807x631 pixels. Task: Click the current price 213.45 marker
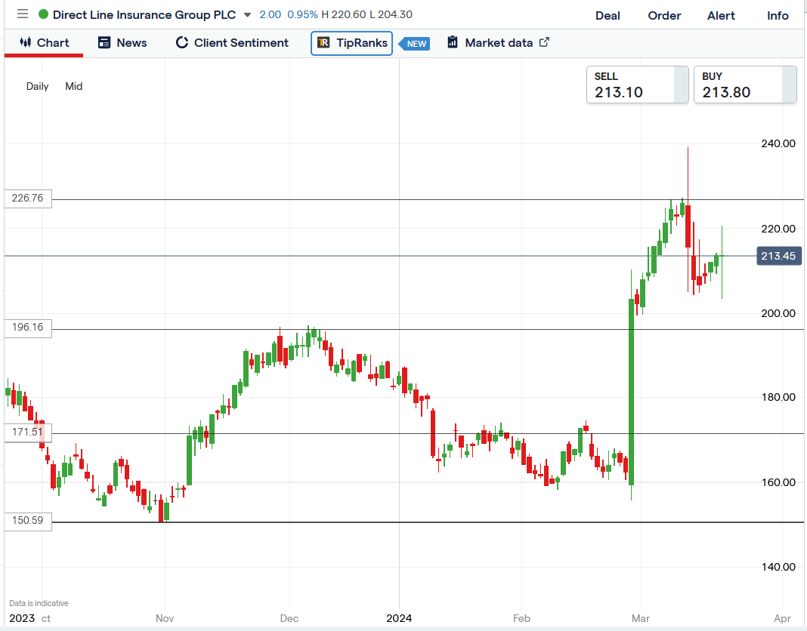point(779,256)
